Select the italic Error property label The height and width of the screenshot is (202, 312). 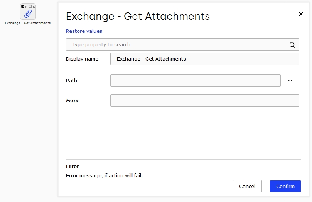[73, 100]
